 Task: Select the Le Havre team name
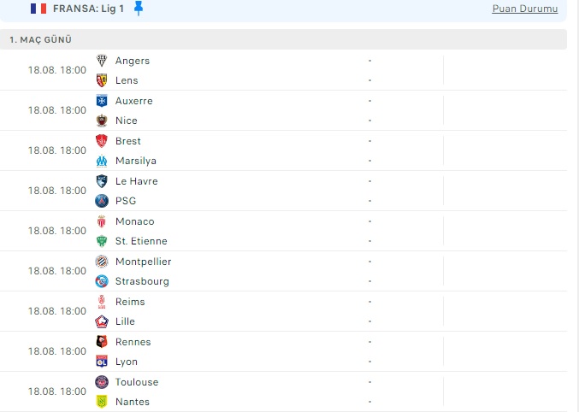point(137,181)
